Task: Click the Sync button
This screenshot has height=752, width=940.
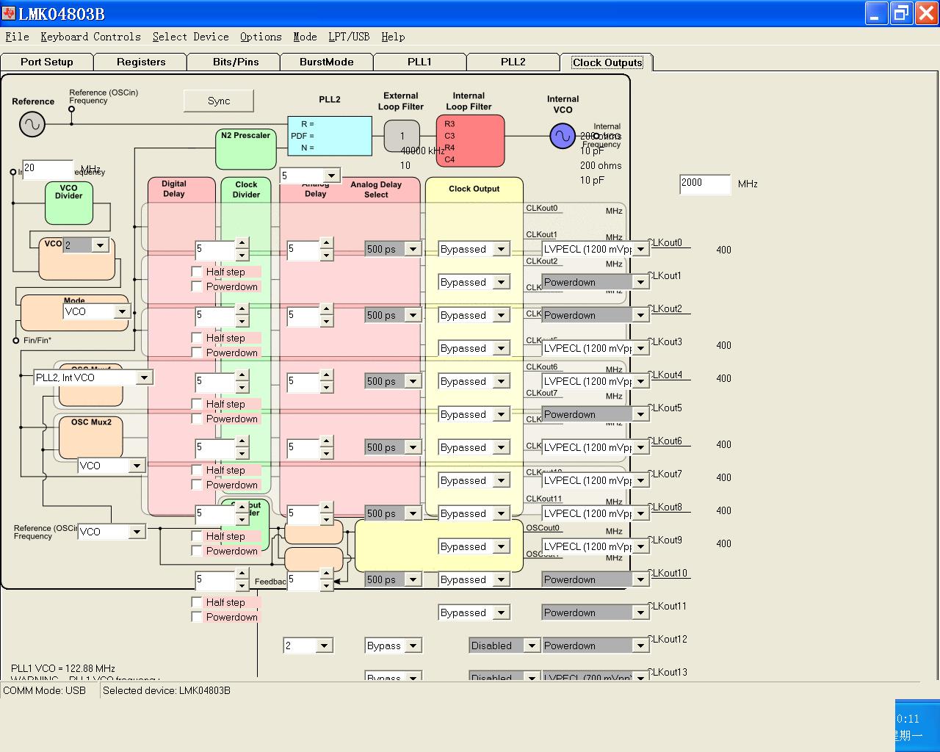Action: pyautogui.click(x=219, y=101)
